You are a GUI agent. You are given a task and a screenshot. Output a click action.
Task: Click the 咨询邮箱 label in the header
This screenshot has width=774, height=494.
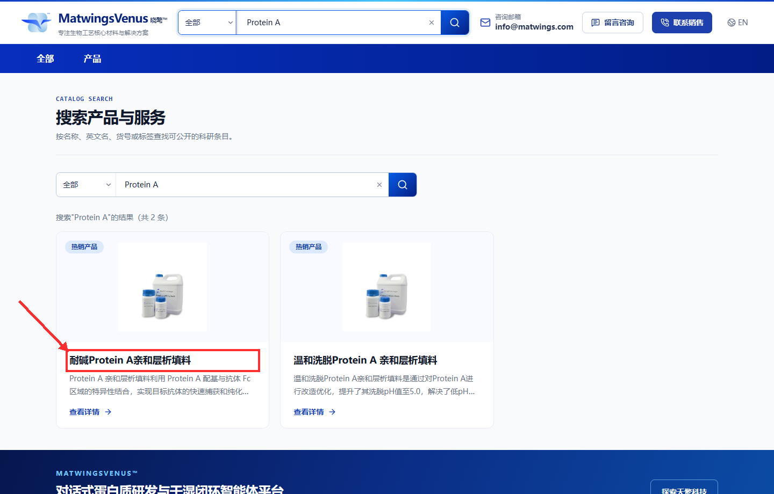coord(508,17)
